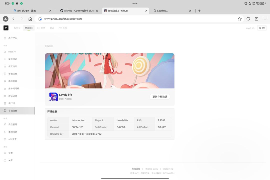Switch to the phi-plugin search browser tab
270x180 pixels.
point(27,11)
